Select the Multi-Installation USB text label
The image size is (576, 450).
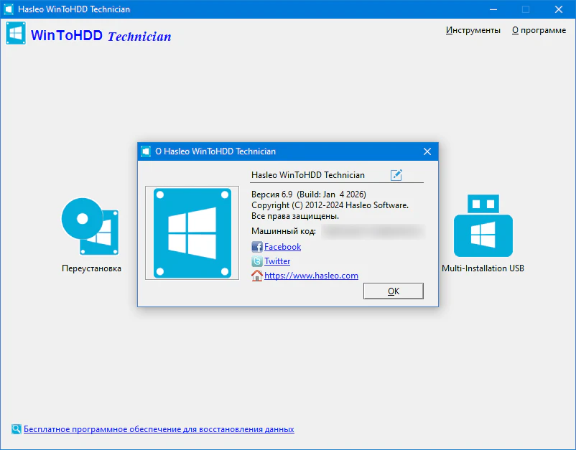pos(483,268)
